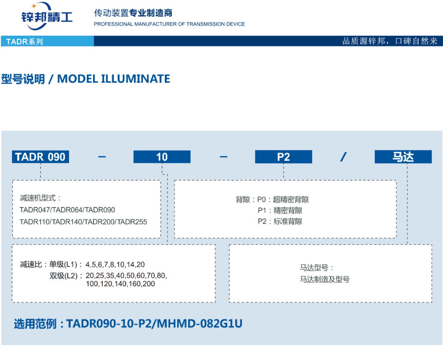Click the 马达制造及型号 text

click(x=325, y=279)
